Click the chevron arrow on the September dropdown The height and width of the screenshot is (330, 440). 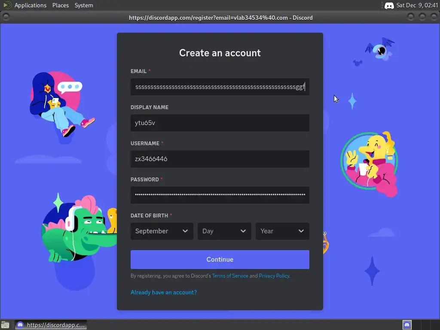[185, 231]
